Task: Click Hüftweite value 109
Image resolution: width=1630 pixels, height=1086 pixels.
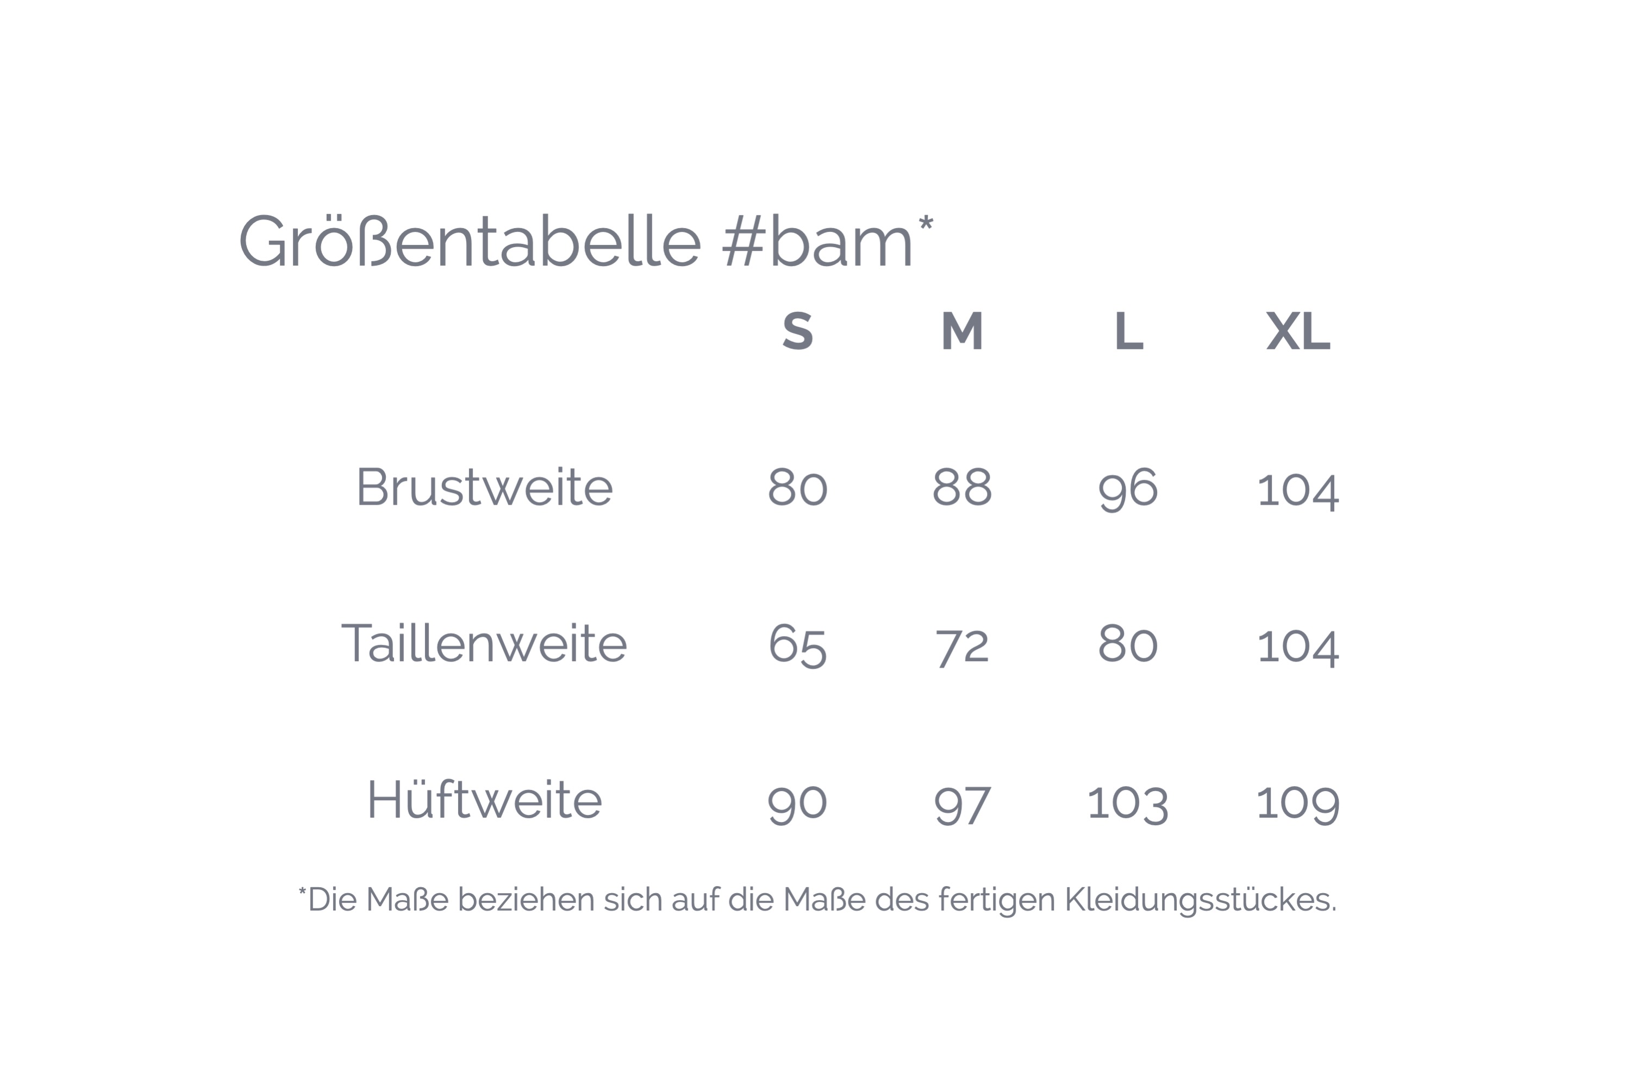Action: [x=1297, y=803]
